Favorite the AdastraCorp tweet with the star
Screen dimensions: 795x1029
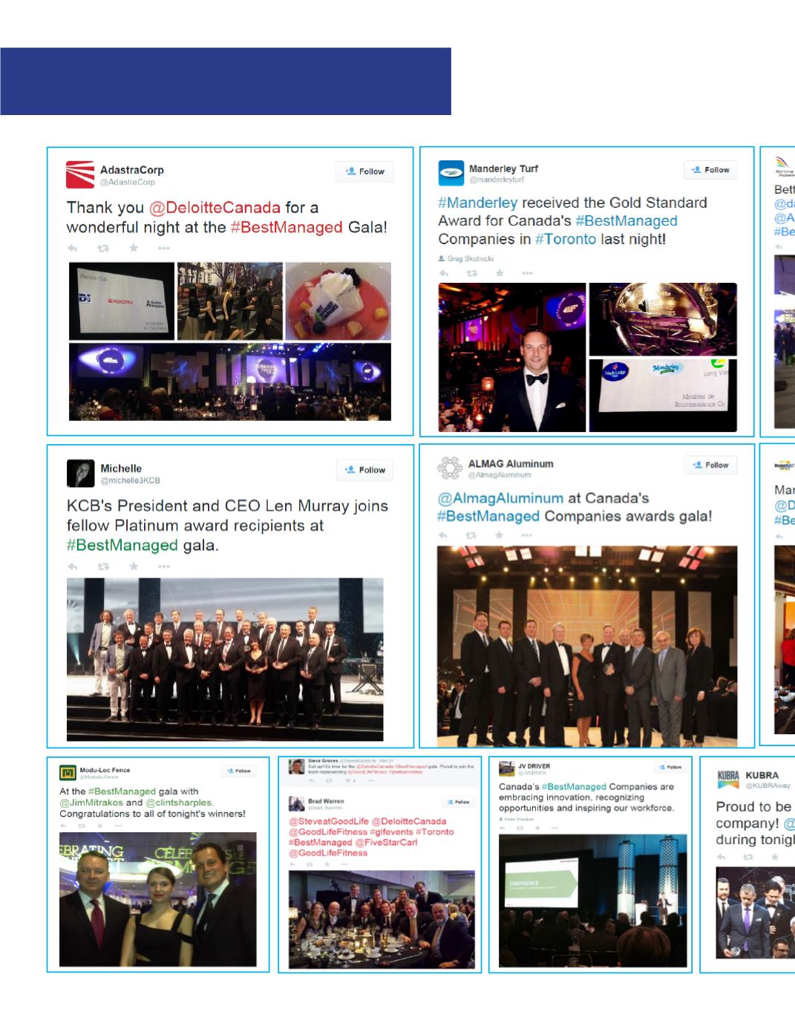(x=134, y=248)
